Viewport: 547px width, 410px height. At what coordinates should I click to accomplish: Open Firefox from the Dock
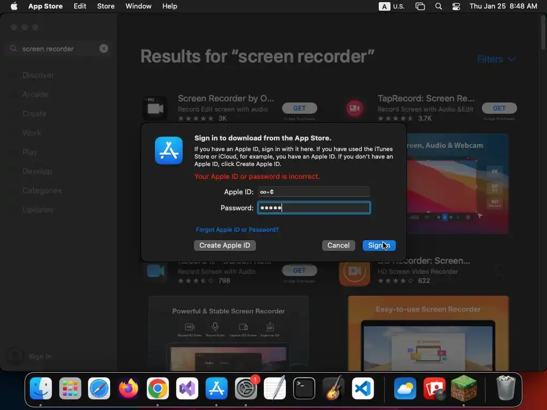point(128,388)
